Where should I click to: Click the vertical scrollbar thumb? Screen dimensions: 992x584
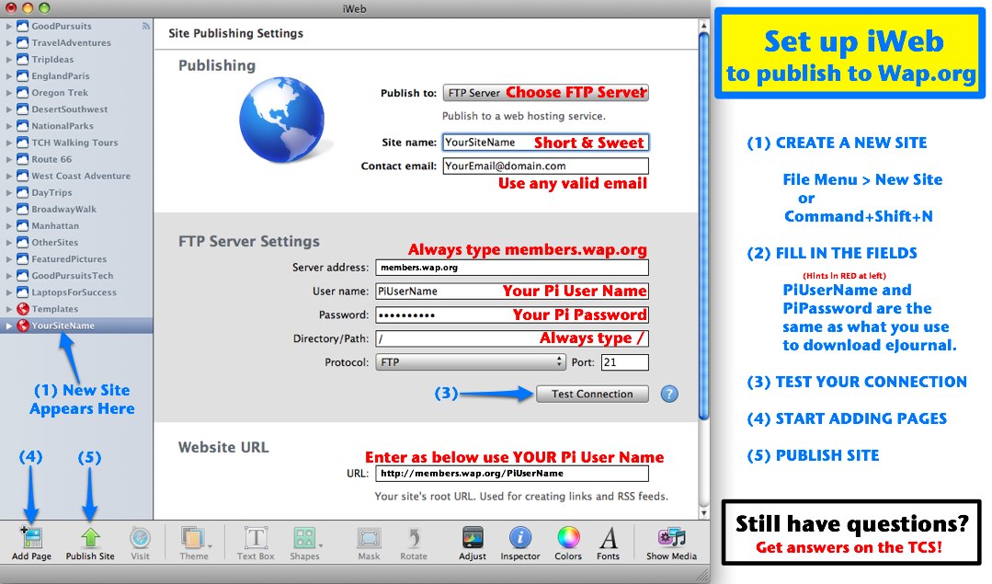click(703, 226)
